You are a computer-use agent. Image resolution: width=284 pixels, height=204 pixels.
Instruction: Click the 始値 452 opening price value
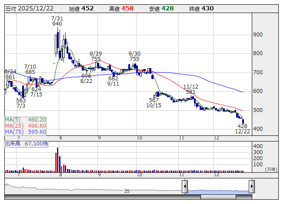(86, 8)
